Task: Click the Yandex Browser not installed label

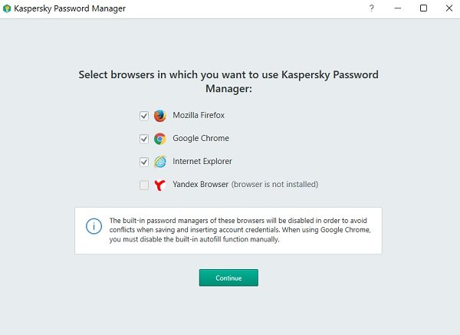Action: click(245, 185)
